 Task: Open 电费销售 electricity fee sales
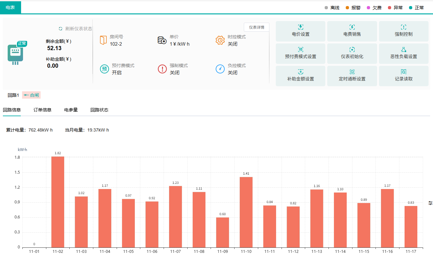pyautogui.click(x=352, y=31)
